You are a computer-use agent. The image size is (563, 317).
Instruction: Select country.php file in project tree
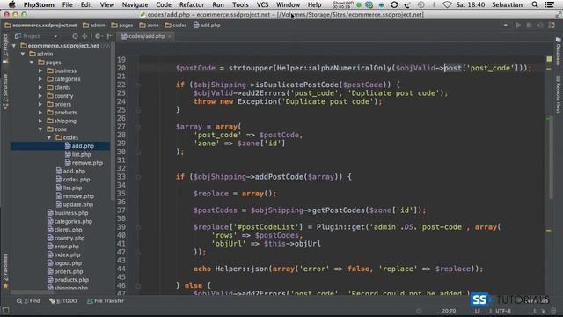point(66,238)
